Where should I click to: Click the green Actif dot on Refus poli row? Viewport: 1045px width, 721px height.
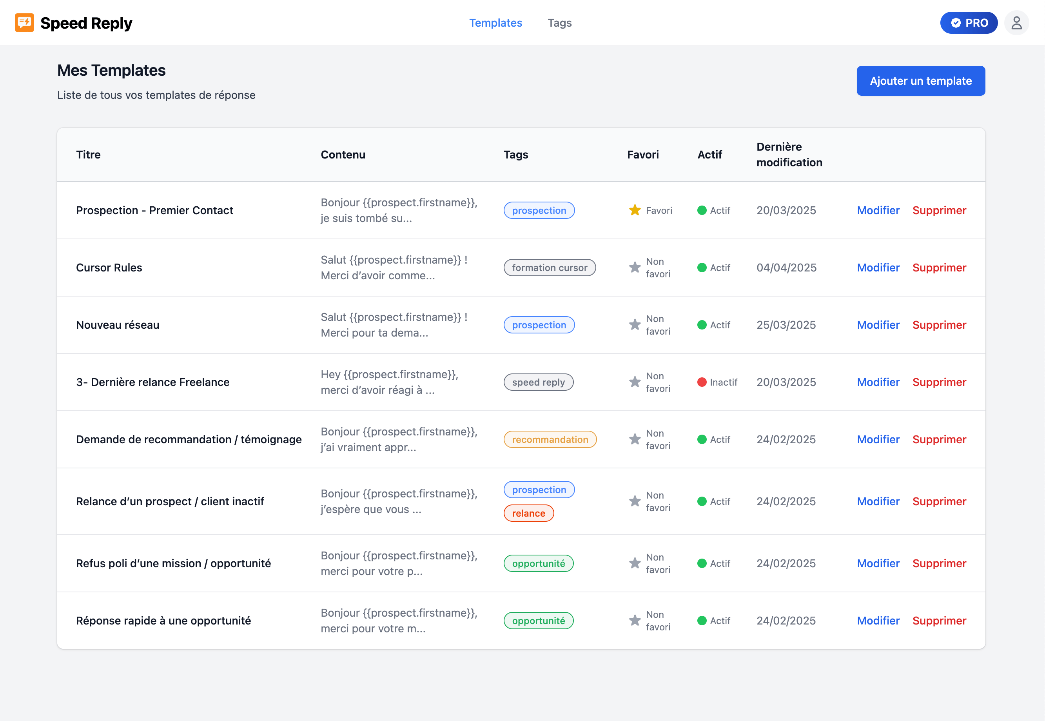point(702,563)
